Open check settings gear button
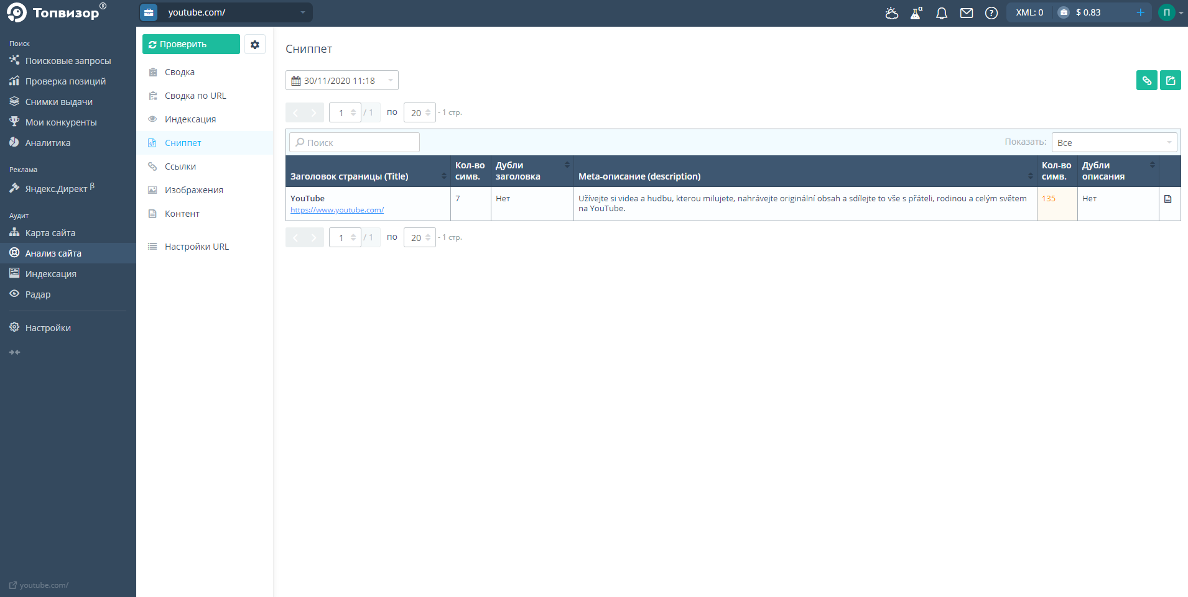Image resolution: width=1188 pixels, height=597 pixels. point(255,44)
